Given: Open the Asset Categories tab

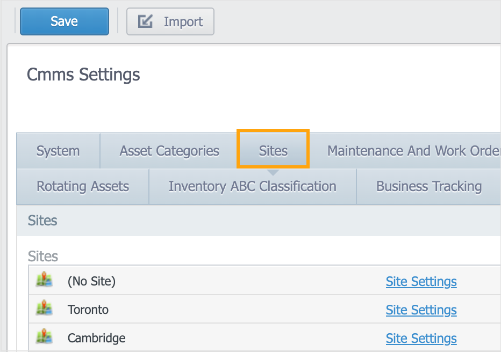Looking at the screenshot, I should click(x=169, y=151).
